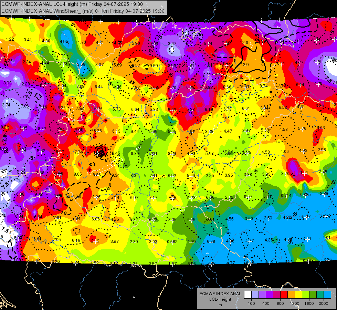
Task: Click the wind shear value 6.78
Action: coord(228,109)
